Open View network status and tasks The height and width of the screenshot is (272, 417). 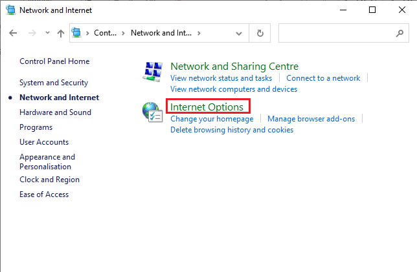221,78
